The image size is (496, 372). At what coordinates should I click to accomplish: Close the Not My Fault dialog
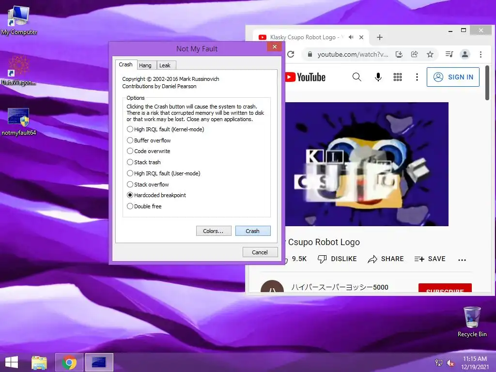(274, 47)
